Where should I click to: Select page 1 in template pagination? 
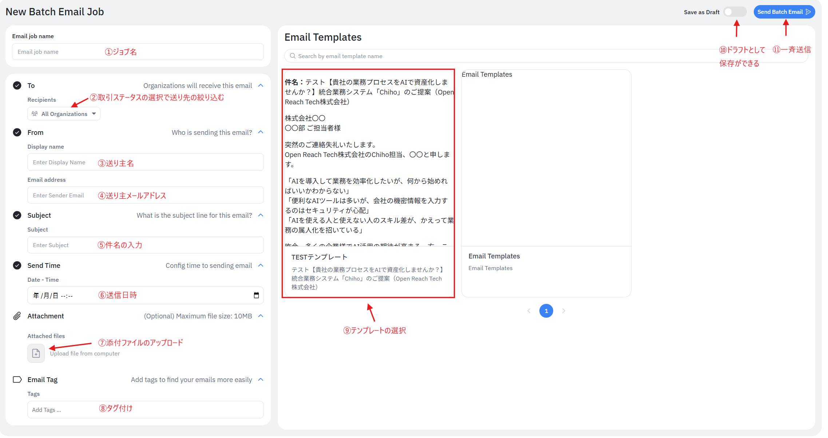coord(546,311)
